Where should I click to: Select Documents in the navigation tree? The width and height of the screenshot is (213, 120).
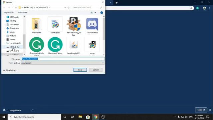point(13,24)
